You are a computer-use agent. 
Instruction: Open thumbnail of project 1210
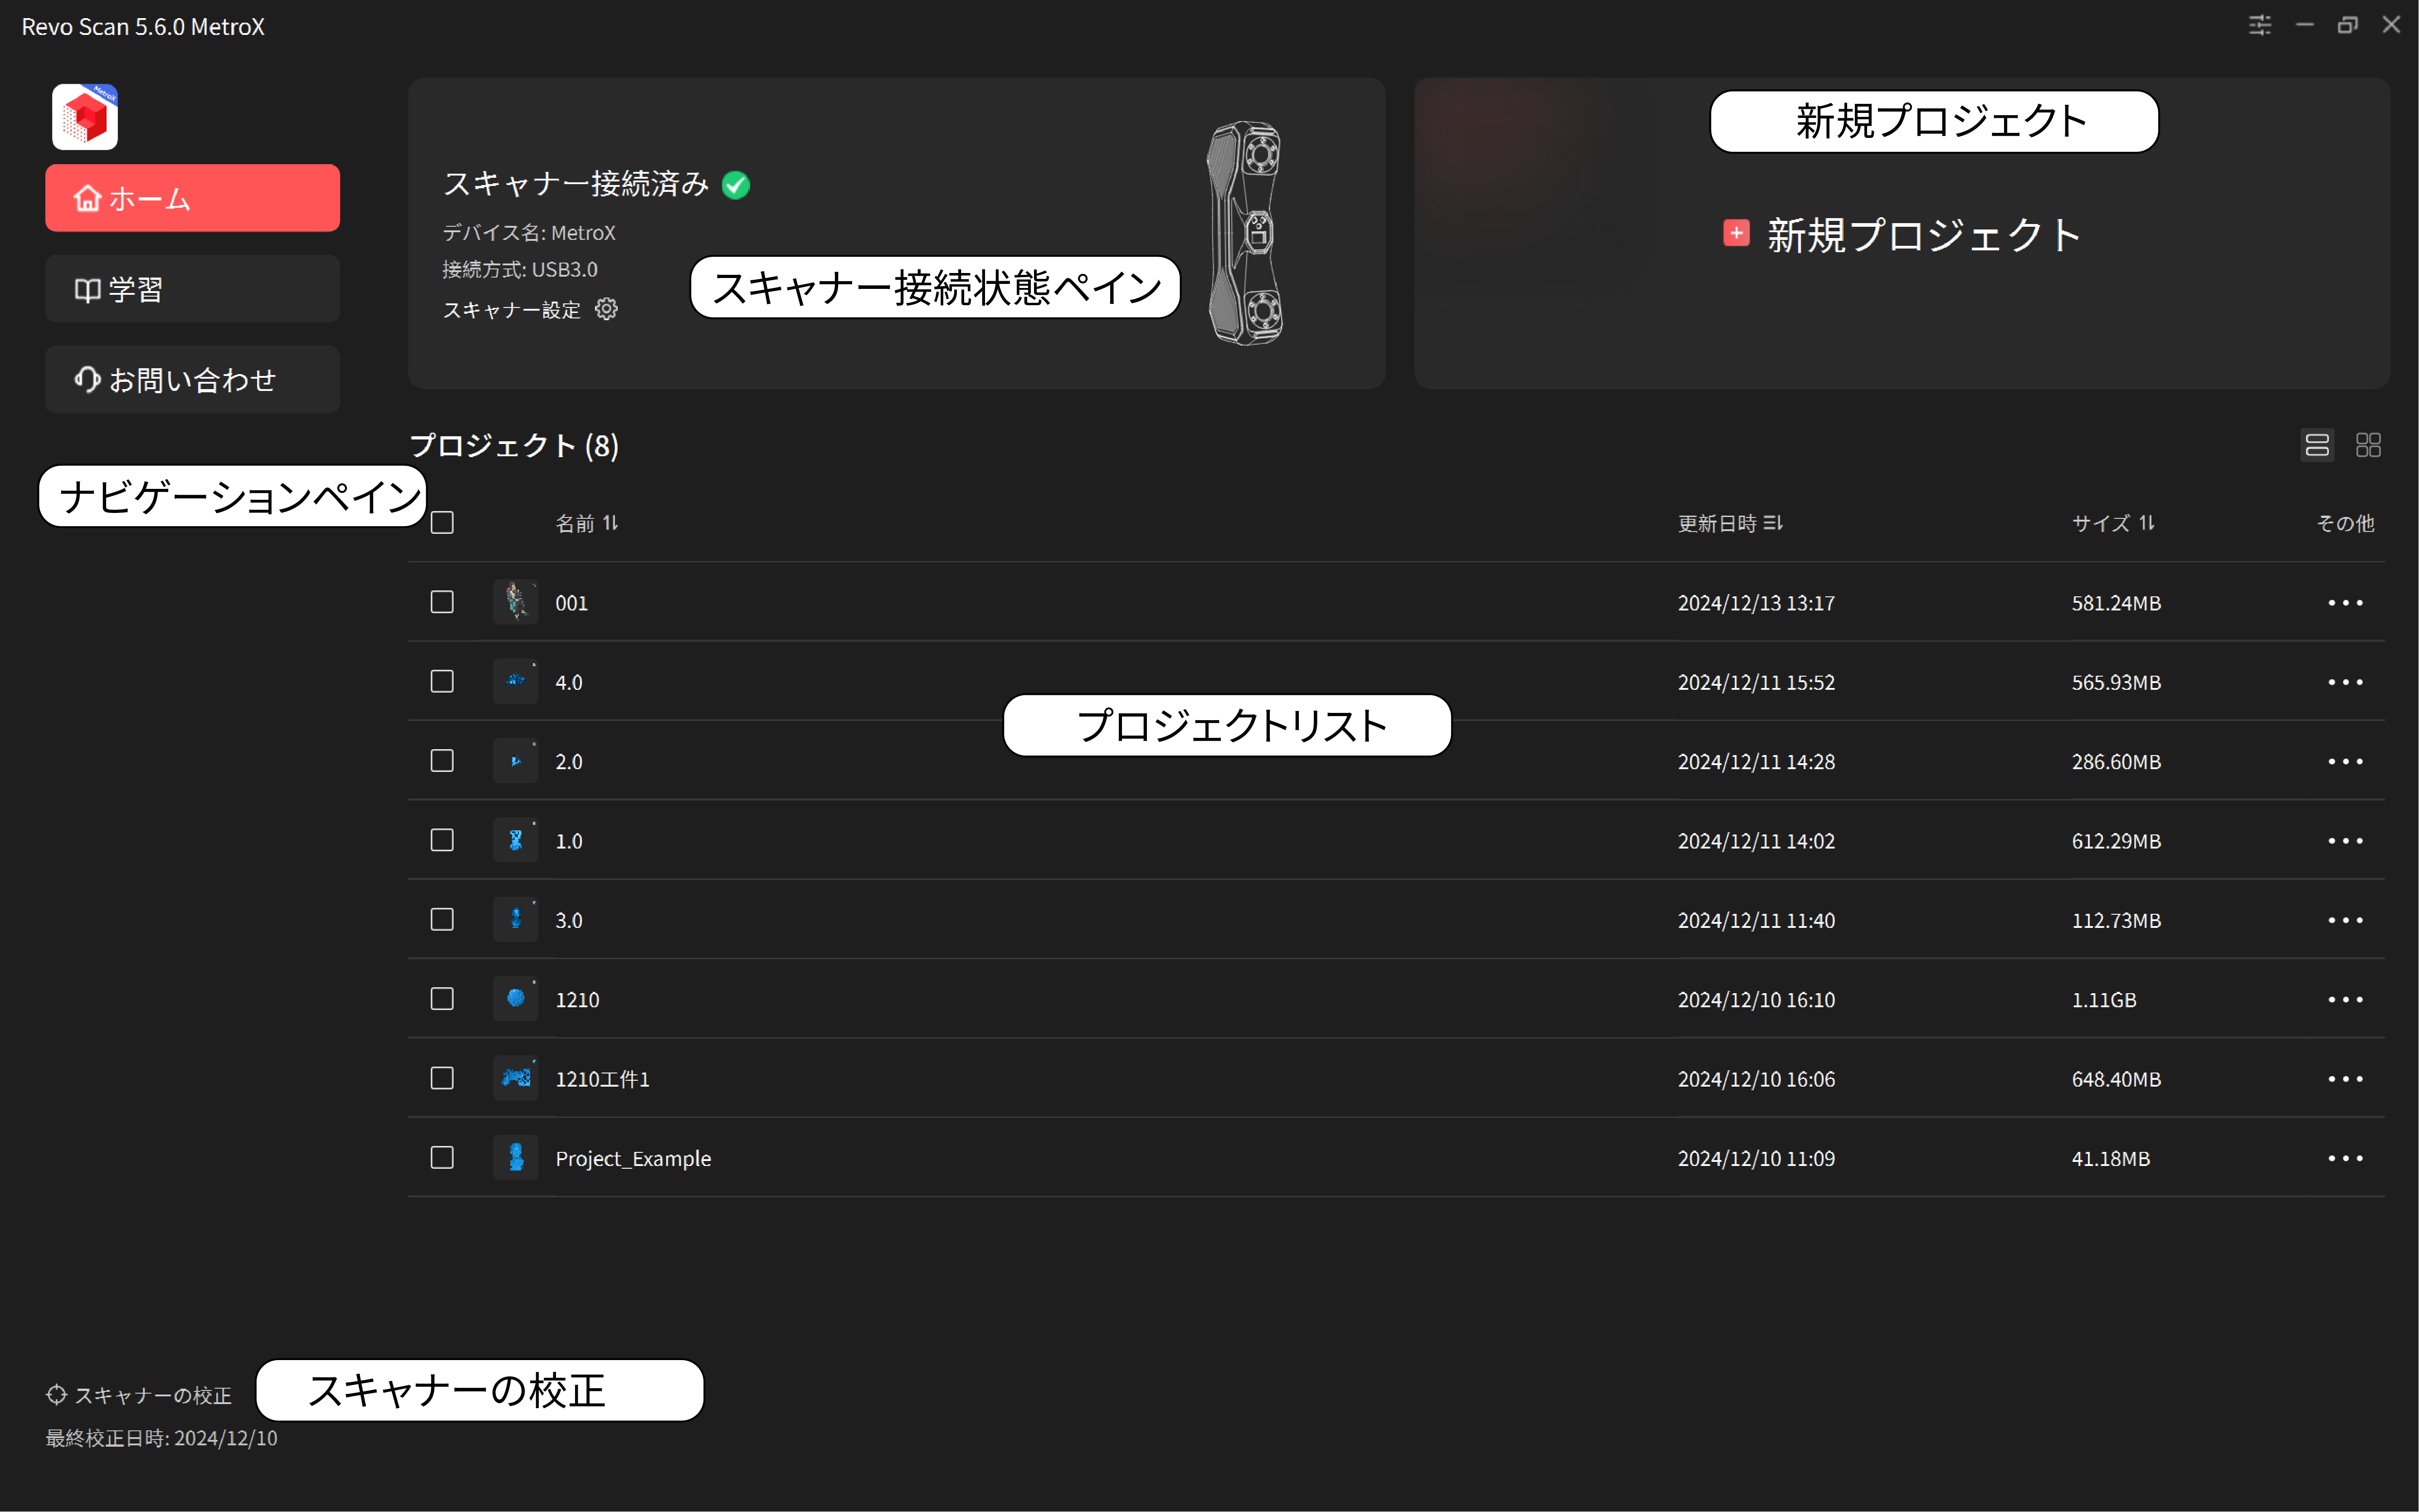tap(515, 999)
